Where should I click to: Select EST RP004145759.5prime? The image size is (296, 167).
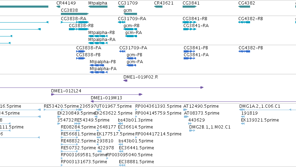coord(158,113)
